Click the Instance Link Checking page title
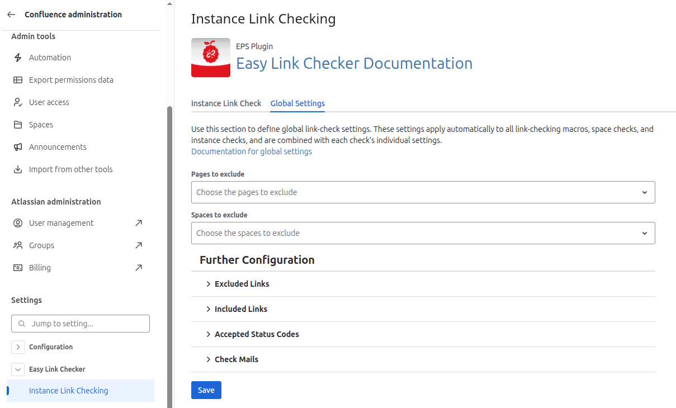This screenshot has width=676, height=408. click(263, 19)
